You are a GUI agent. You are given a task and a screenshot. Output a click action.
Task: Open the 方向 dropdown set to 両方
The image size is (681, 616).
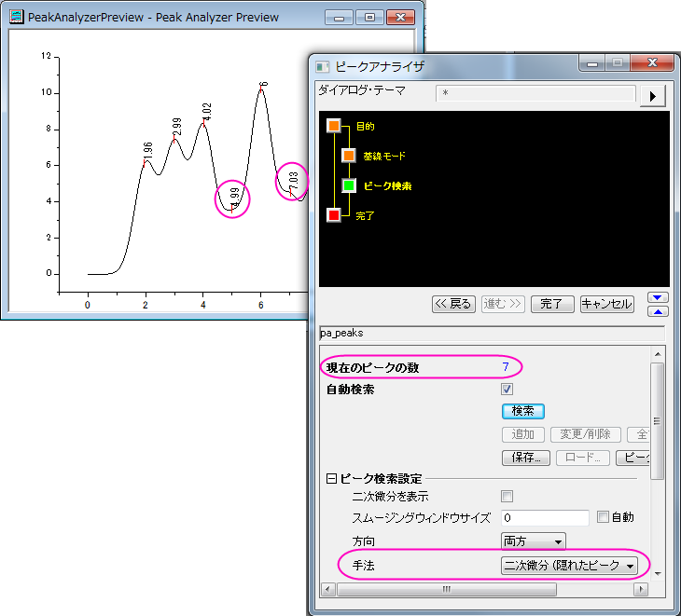pos(534,541)
